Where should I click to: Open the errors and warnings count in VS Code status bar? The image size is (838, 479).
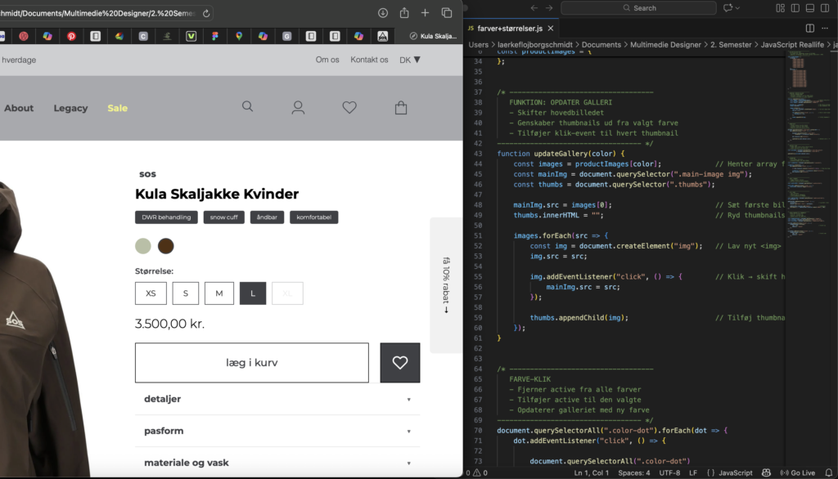point(477,472)
